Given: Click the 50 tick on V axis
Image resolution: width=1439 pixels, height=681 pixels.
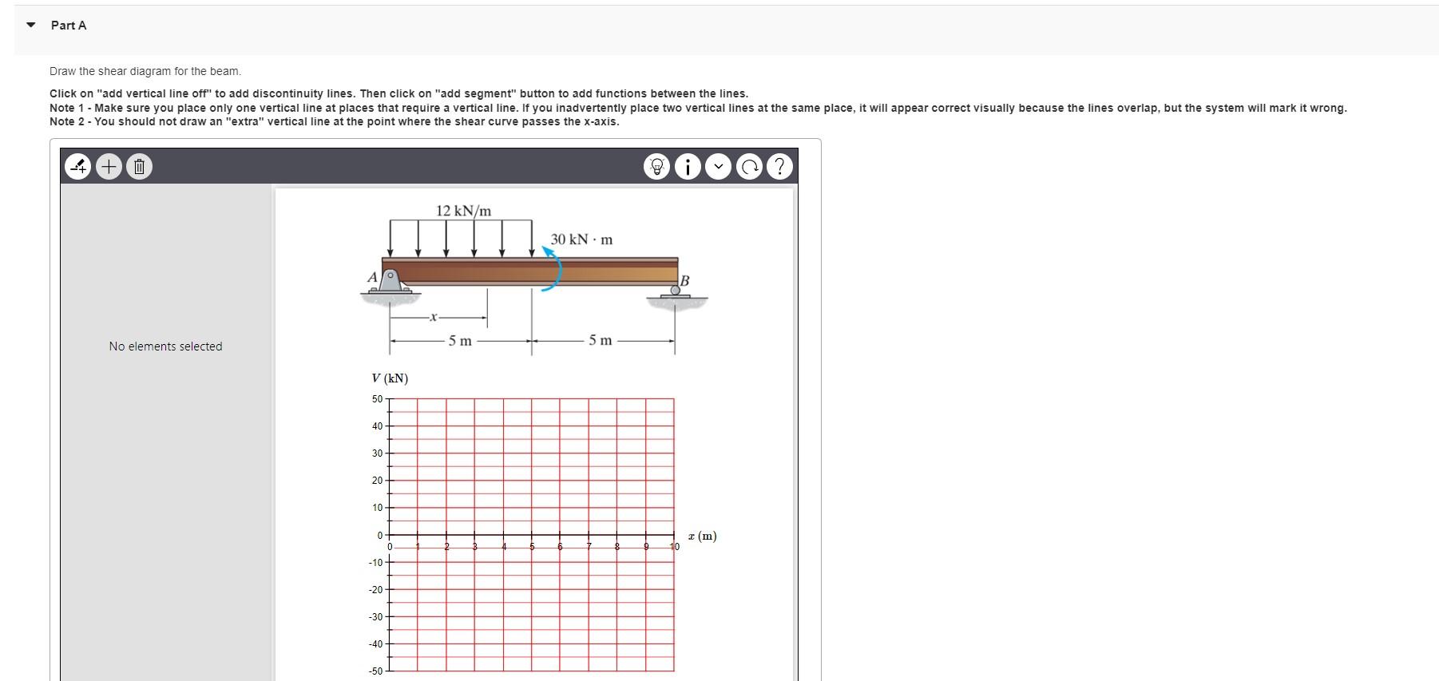Looking at the screenshot, I should [377, 399].
